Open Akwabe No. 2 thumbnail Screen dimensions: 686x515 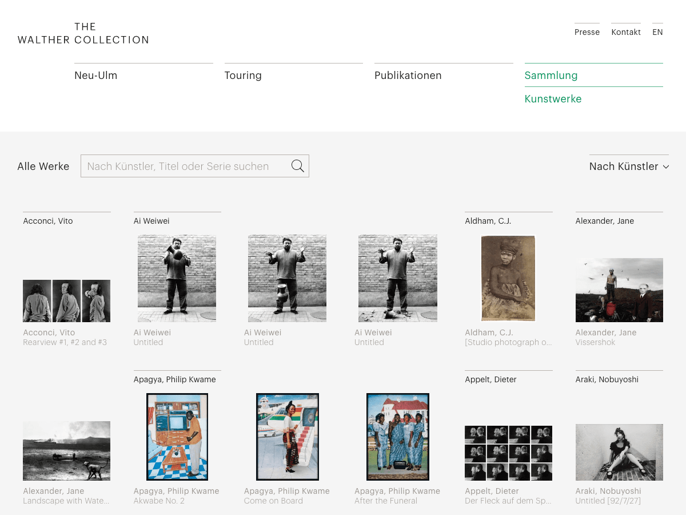click(x=177, y=437)
